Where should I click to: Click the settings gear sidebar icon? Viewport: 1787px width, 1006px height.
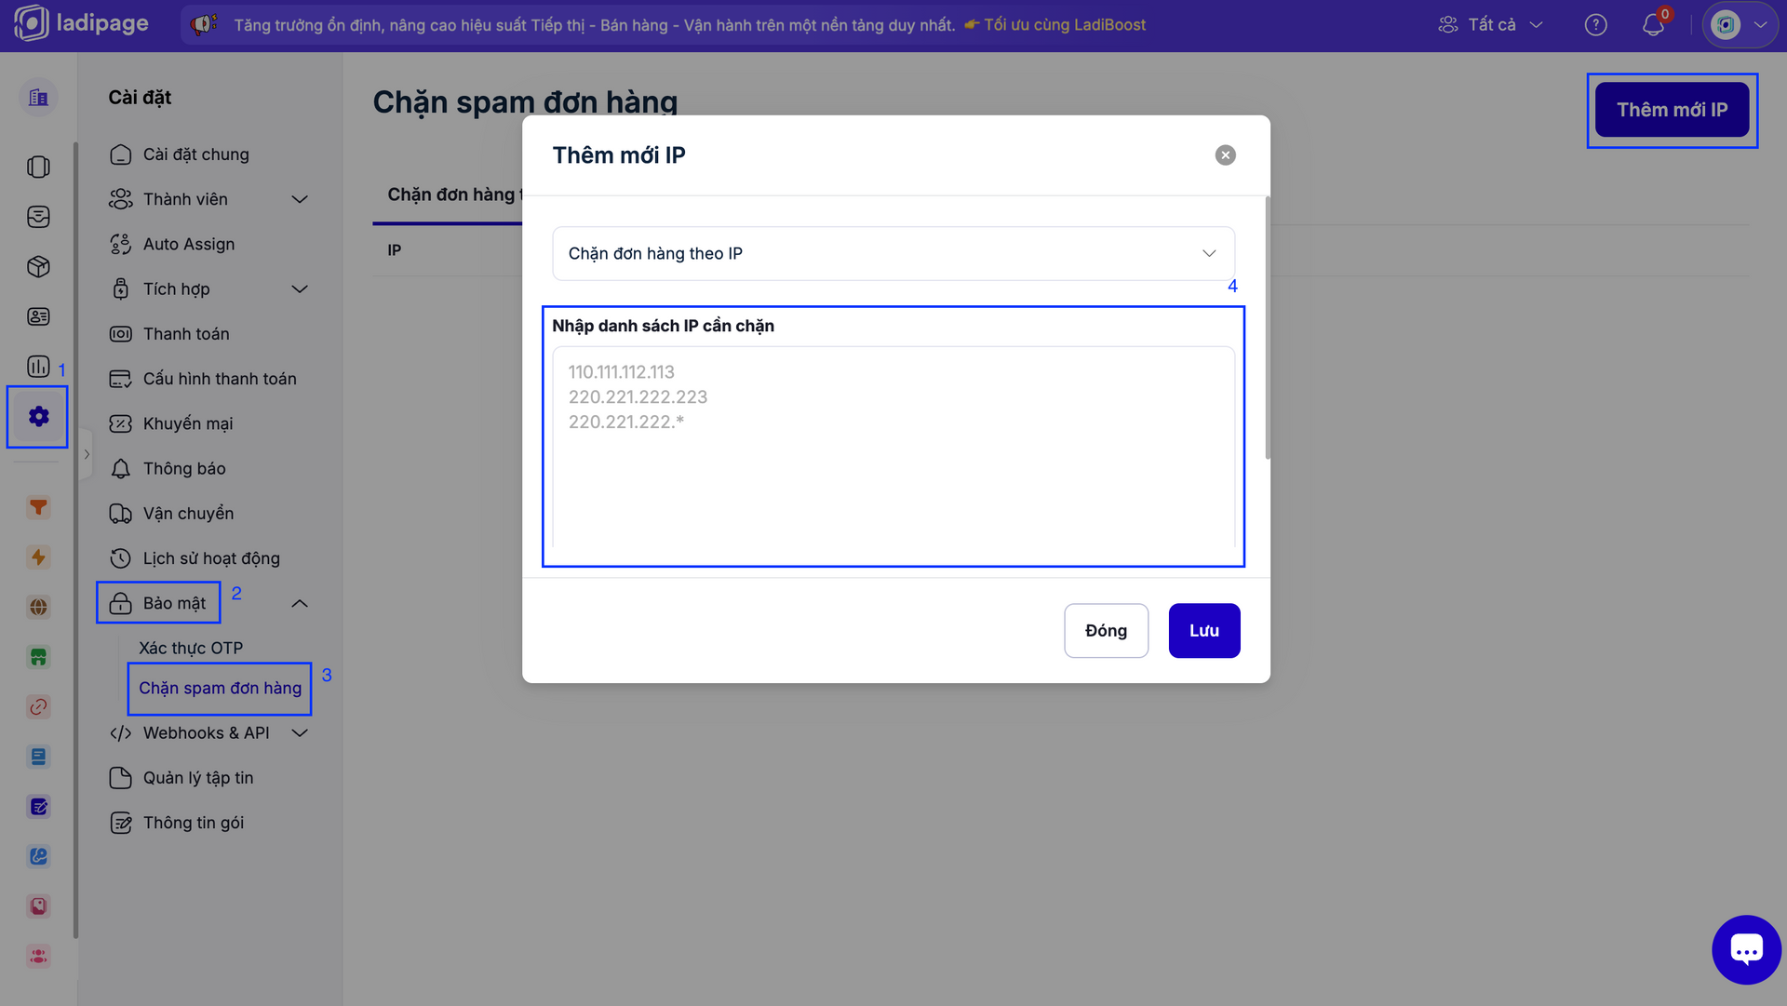coord(38,416)
